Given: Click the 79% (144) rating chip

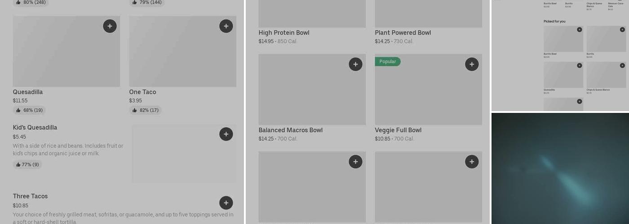Looking at the screenshot, I should point(147,2).
